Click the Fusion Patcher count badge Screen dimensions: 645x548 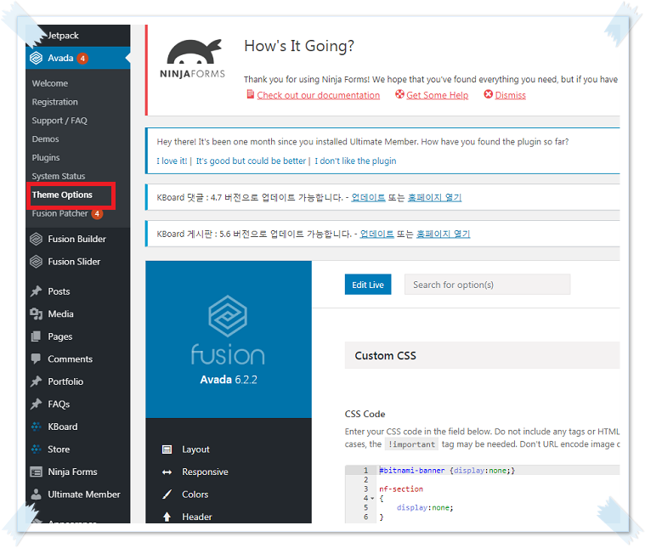click(97, 213)
